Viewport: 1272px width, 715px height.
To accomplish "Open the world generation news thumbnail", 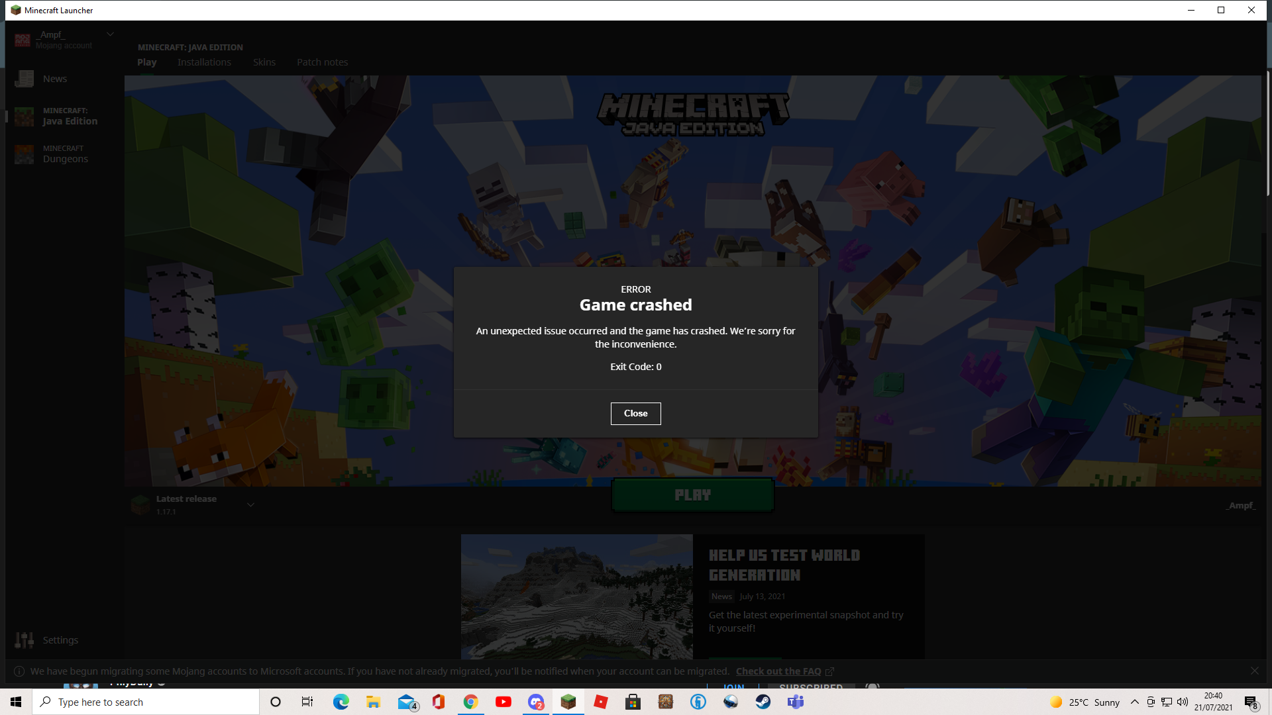I will [576, 596].
